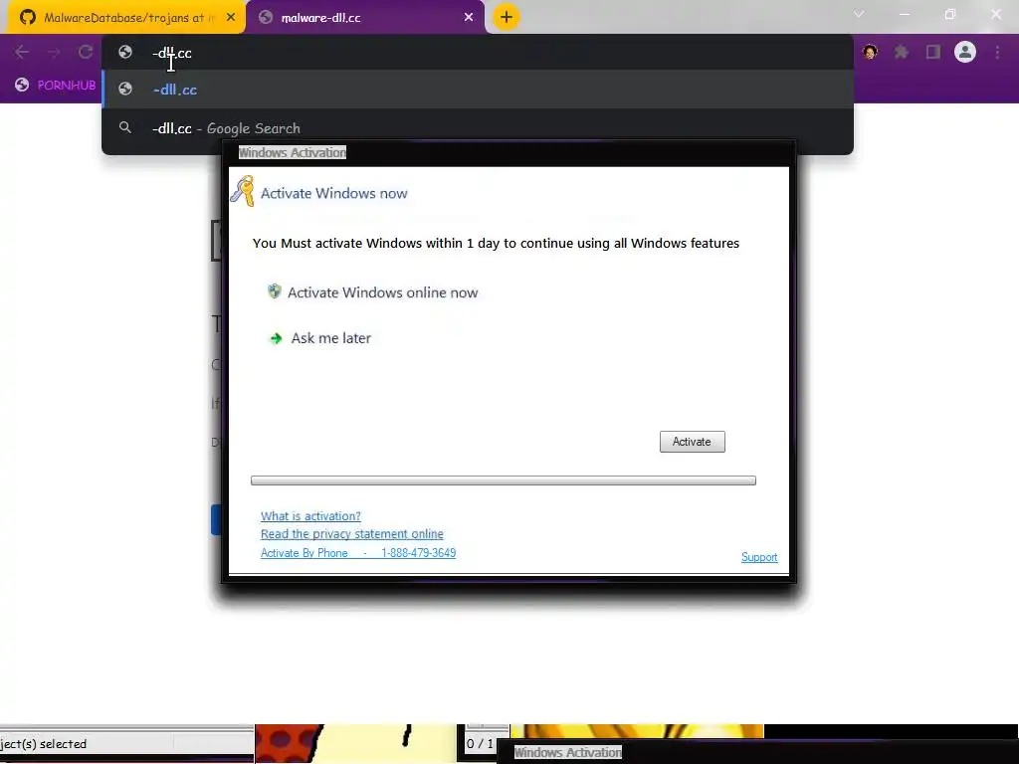Go forward to the next page
This screenshot has height=764, width=1019.
click(54, 52)
